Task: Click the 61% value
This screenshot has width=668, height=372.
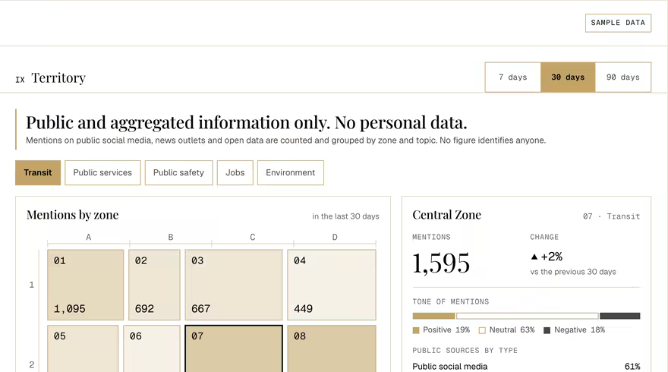Action: click(632, 367)
